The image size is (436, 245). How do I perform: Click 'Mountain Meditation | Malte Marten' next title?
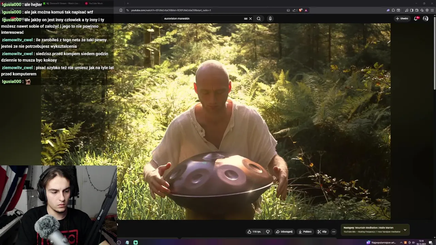pyautogui.click(x=374, y=228)
